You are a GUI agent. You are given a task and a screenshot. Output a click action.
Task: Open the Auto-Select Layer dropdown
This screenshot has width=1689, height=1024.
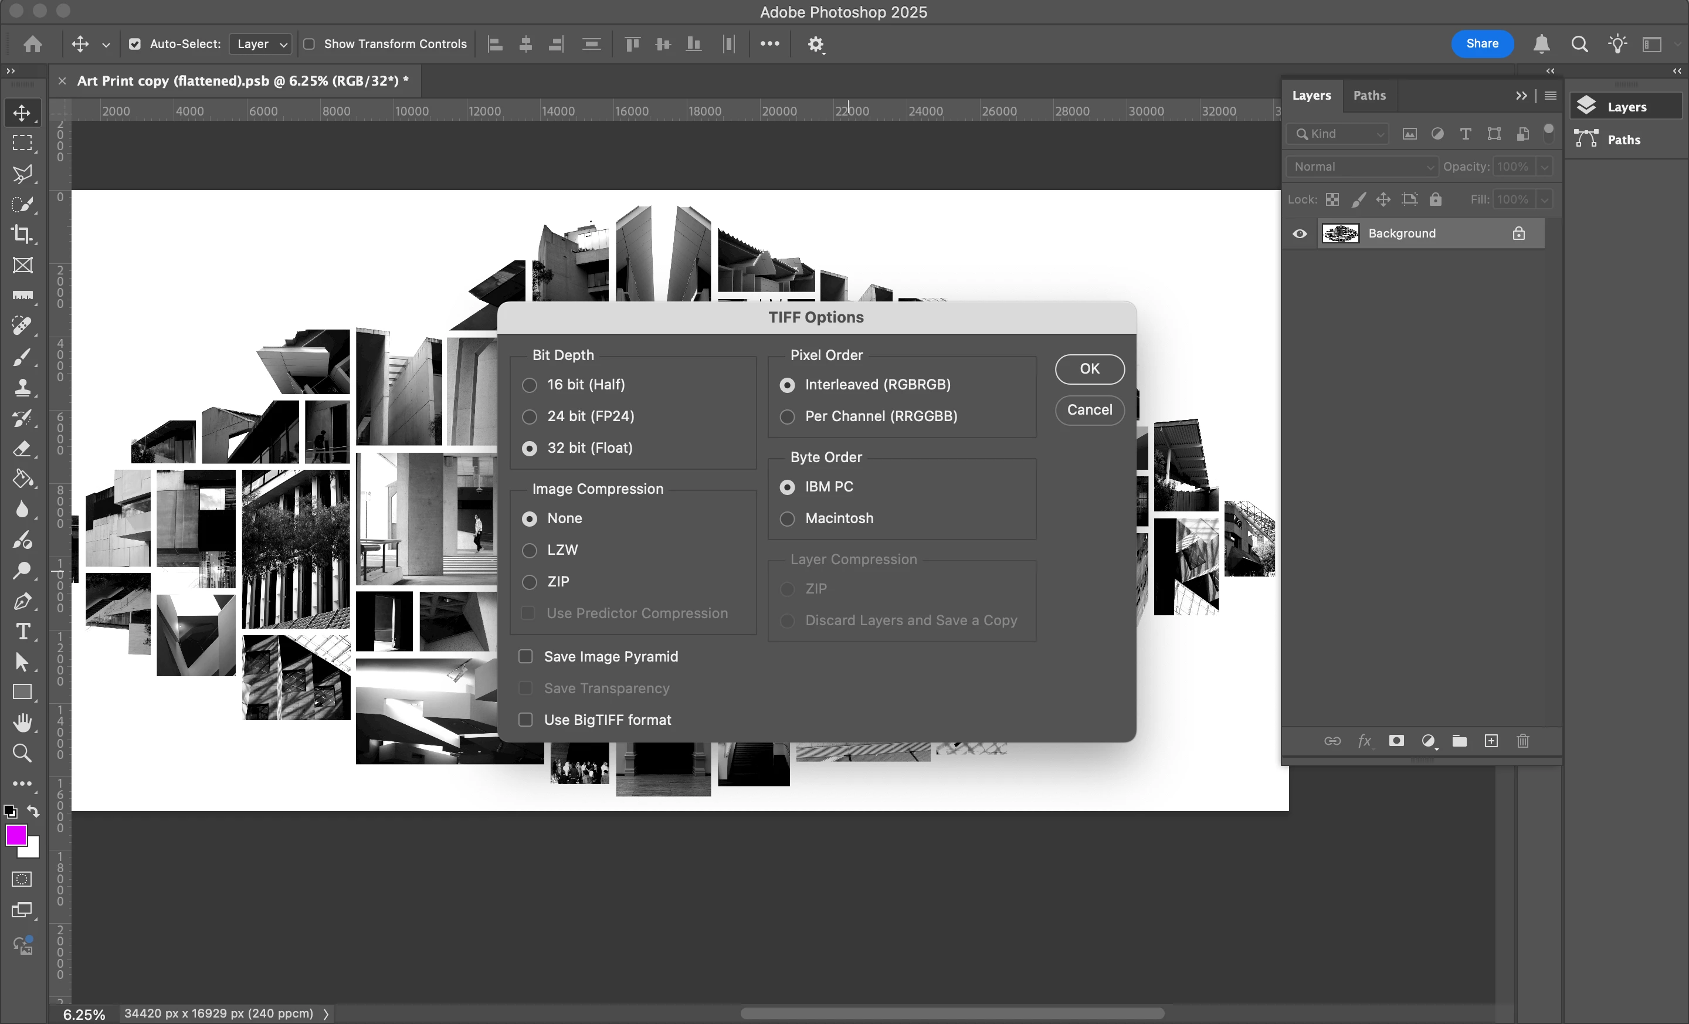(x=260, y=44)
